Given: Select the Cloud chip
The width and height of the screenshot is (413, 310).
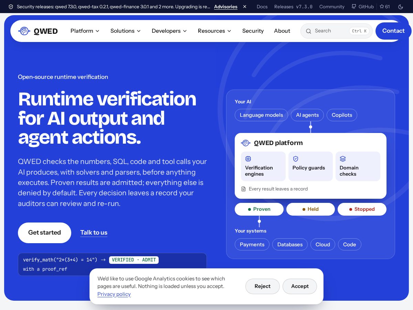Looking at the screenshot, I should click(x=323, y=245).
